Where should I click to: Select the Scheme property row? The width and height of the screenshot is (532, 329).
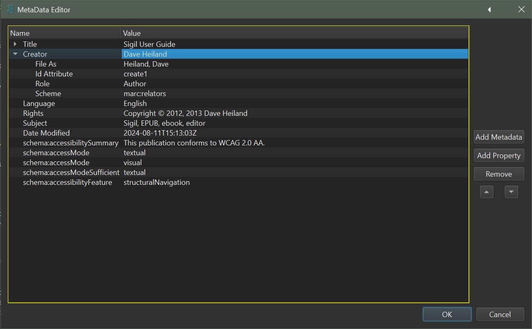[239, 93]
